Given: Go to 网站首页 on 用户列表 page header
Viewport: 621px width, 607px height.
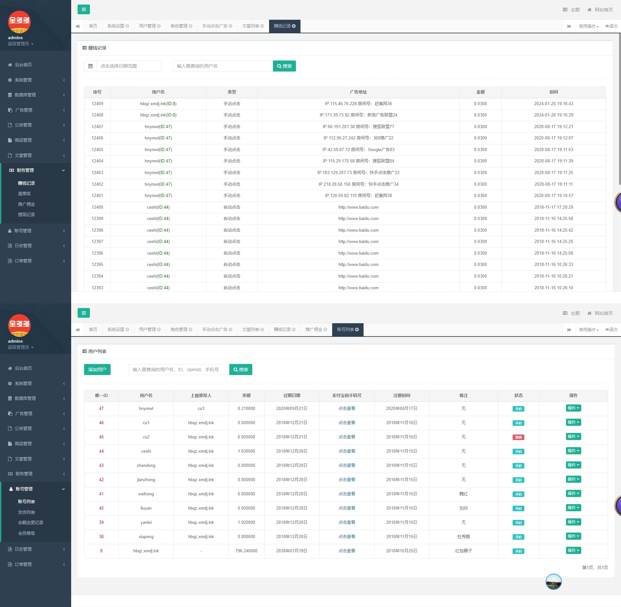Looking at the screenshot, I should pyautogui.click(x=600, y=313).
